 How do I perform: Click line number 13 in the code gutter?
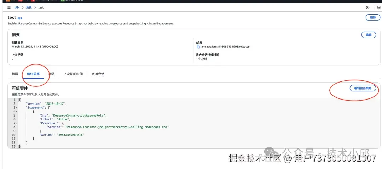click(13, 147)
